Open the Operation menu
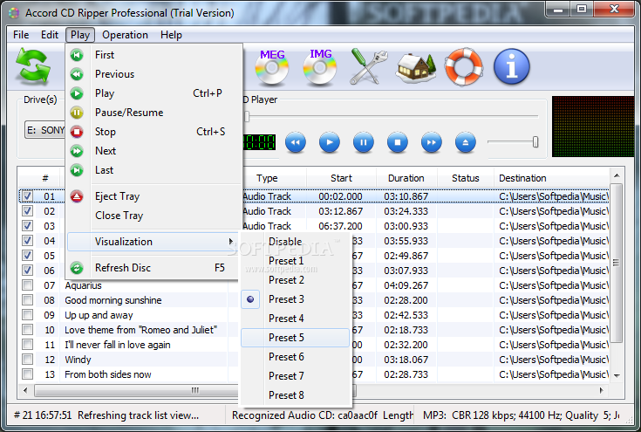 [x=125, y=35]
